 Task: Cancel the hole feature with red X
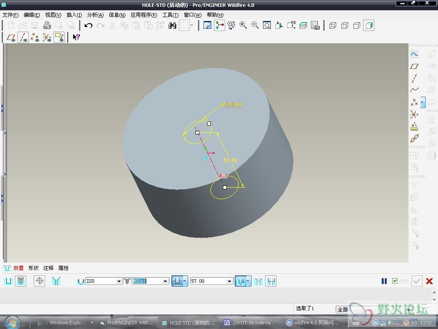point(429,281)
